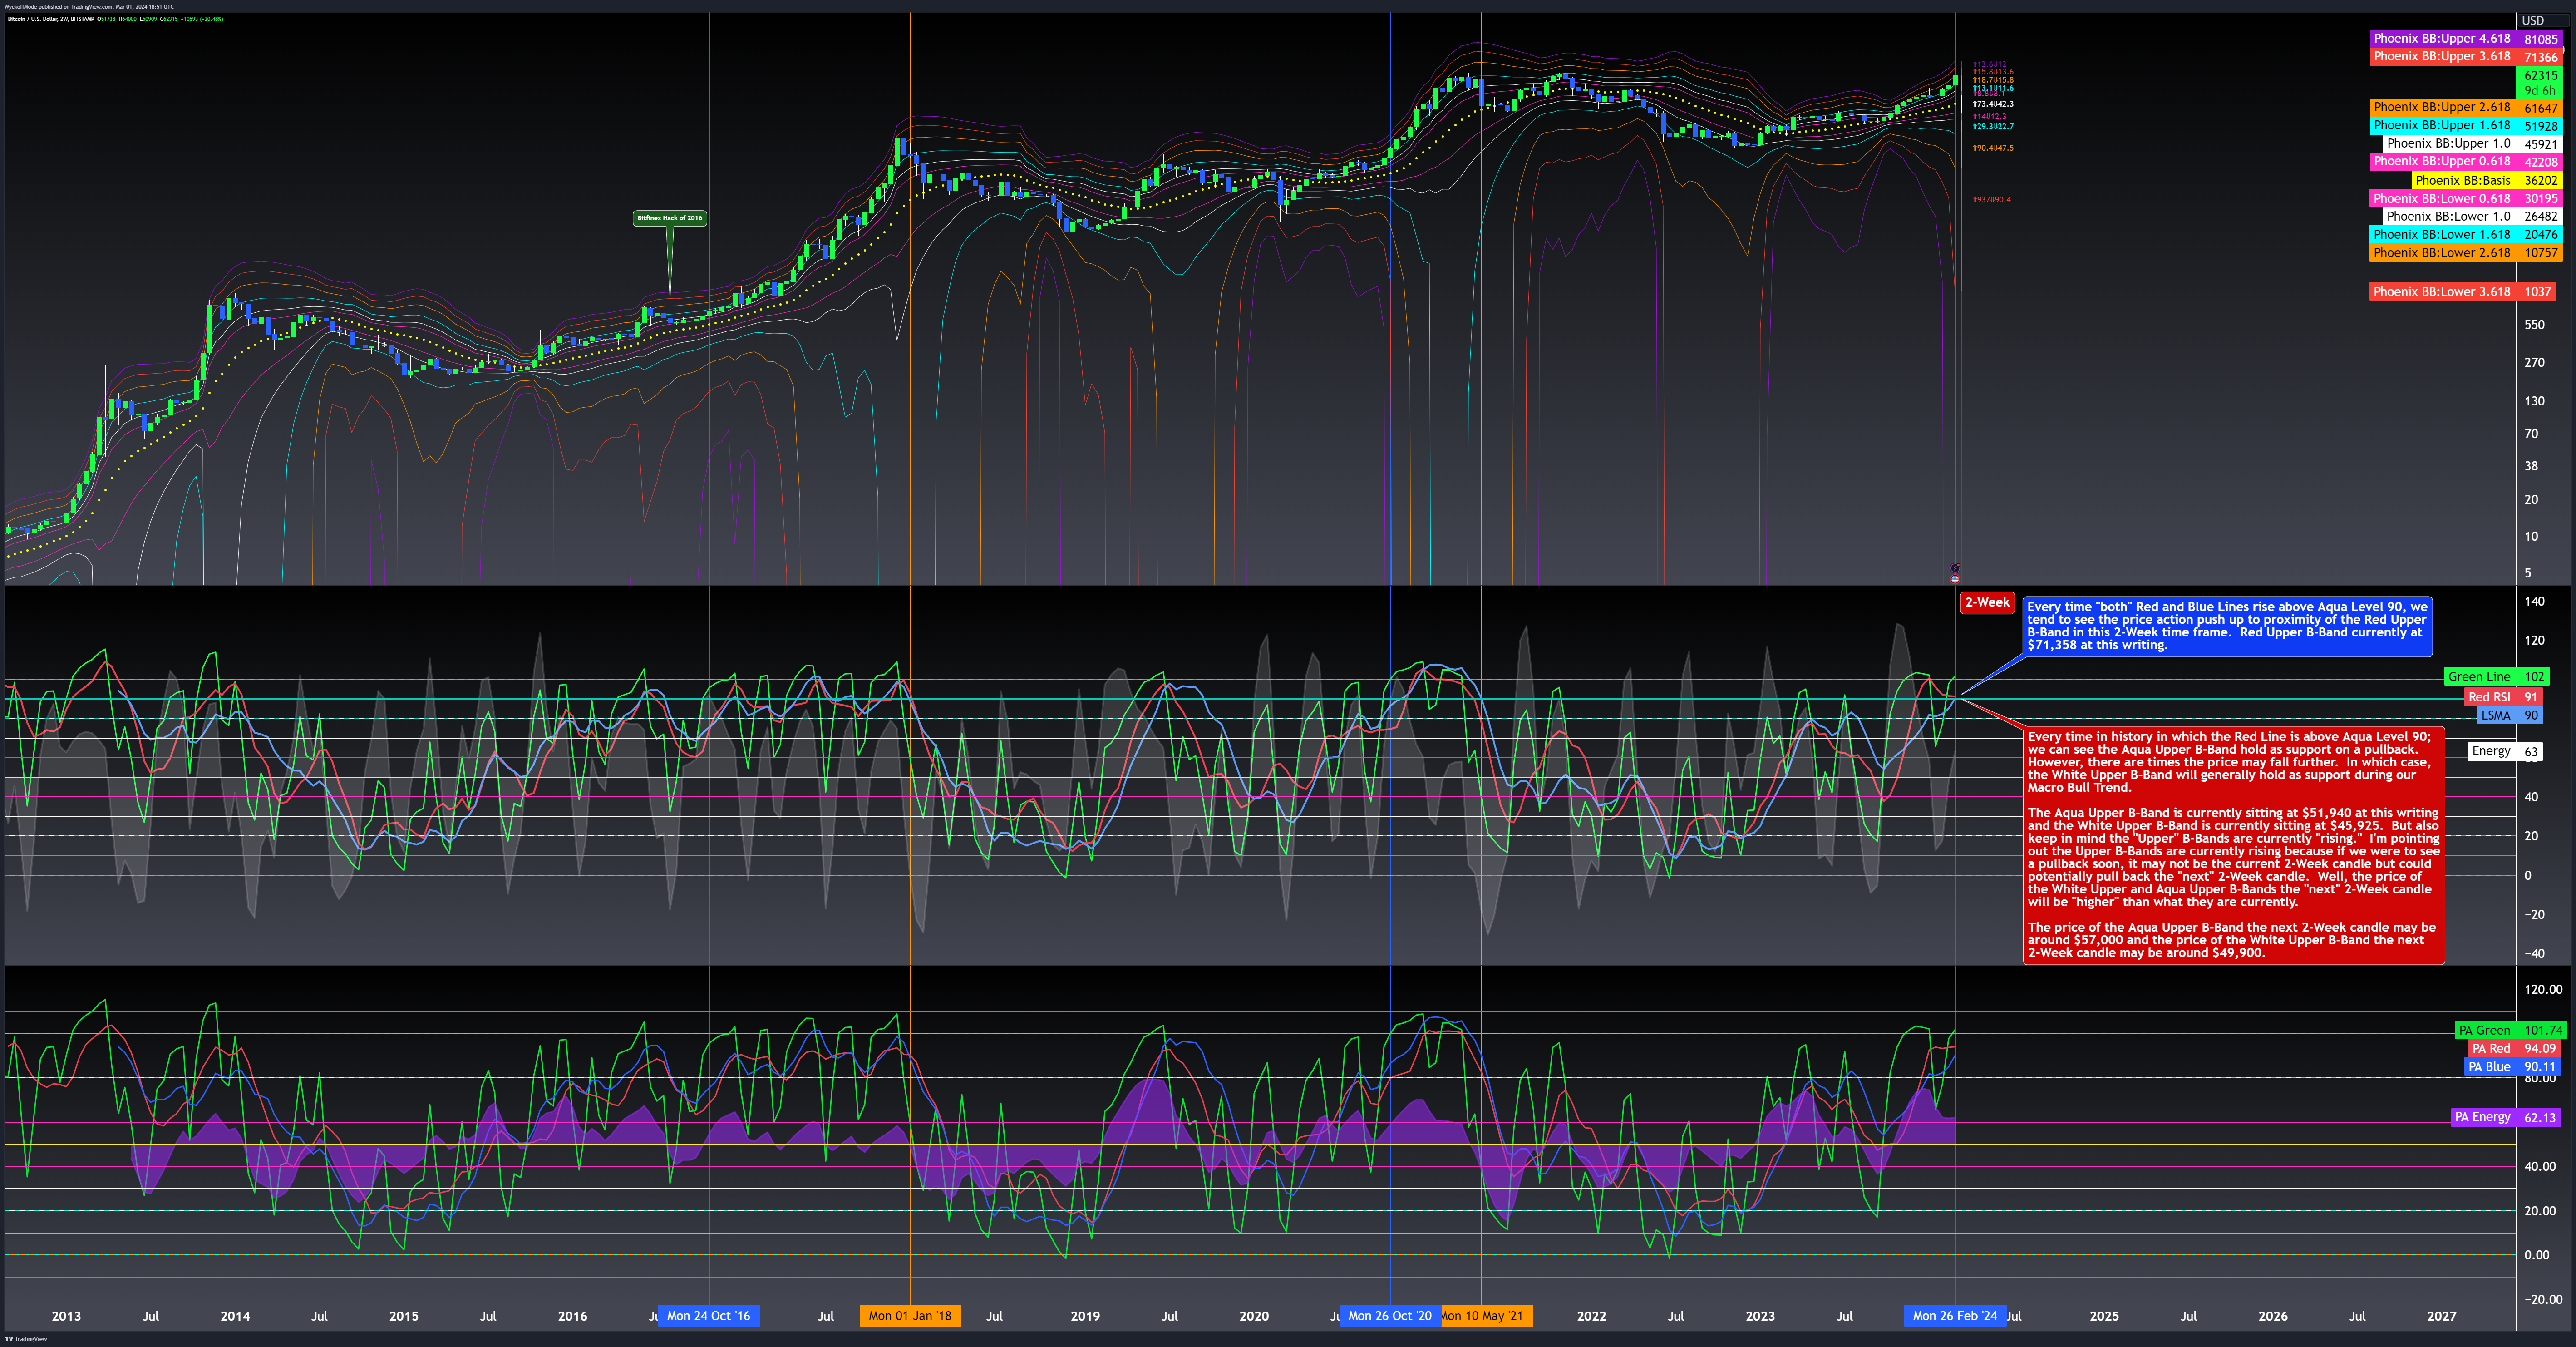
Task: Click the orange ⇑90.4⇓47.5 band value
Action: [1993, 148]
